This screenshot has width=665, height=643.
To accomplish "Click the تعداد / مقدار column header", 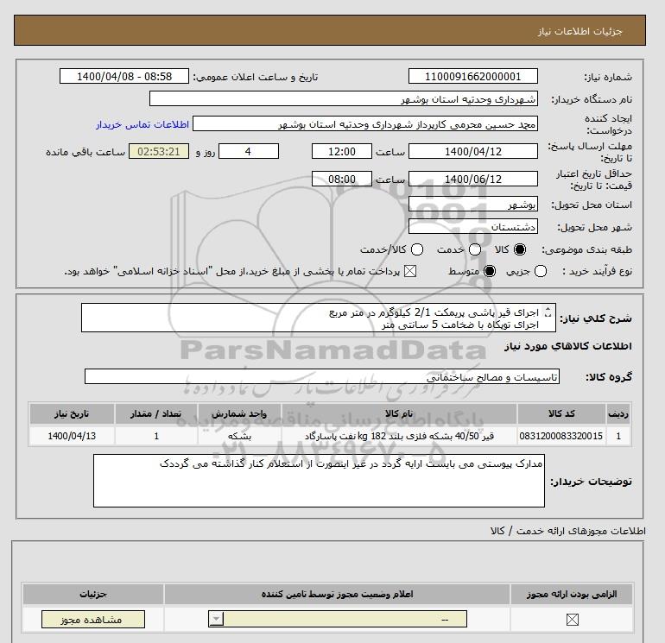I will click(156, 413).
